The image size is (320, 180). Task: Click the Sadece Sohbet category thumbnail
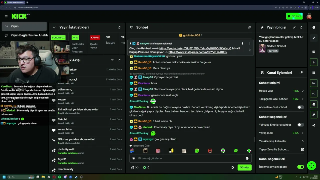click(x=262, y=48)
